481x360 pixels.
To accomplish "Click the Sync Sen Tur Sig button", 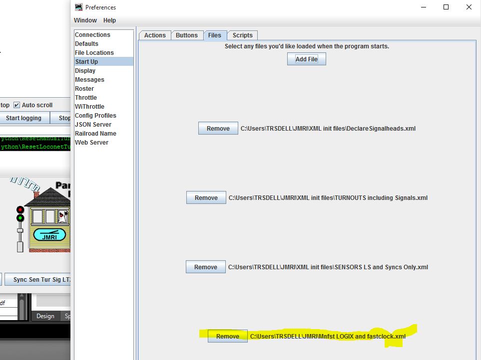I will pyautogui.click(x=38, y=280).
